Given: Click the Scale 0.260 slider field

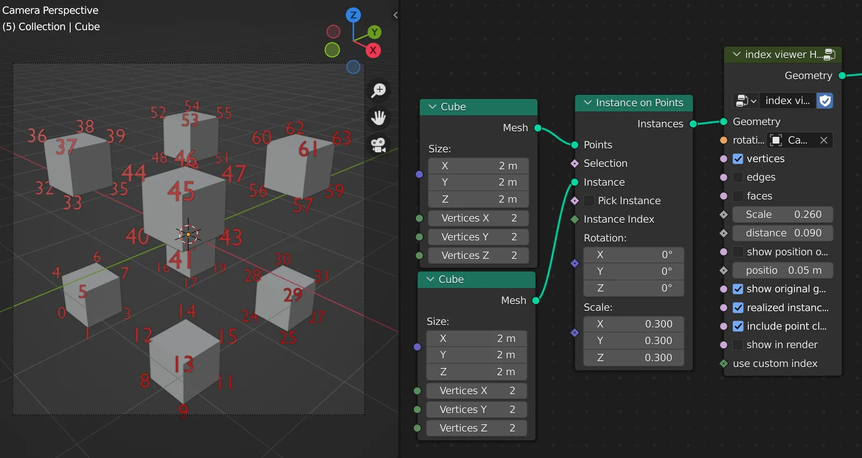Looking at the screenshot, I should pos(783,214).
